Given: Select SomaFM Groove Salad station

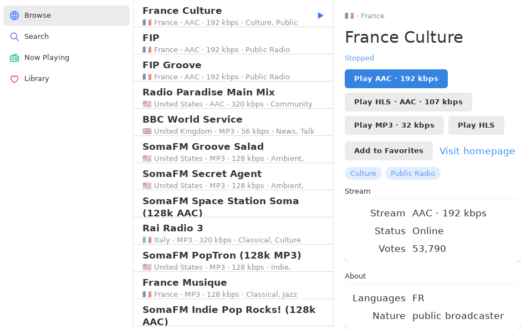Looking at the screenshot, I should [x=233, y=149].
